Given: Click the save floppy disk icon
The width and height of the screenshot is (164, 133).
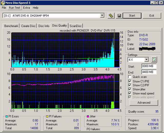Looking at the screenshot, I should click(x=119, y=16).
